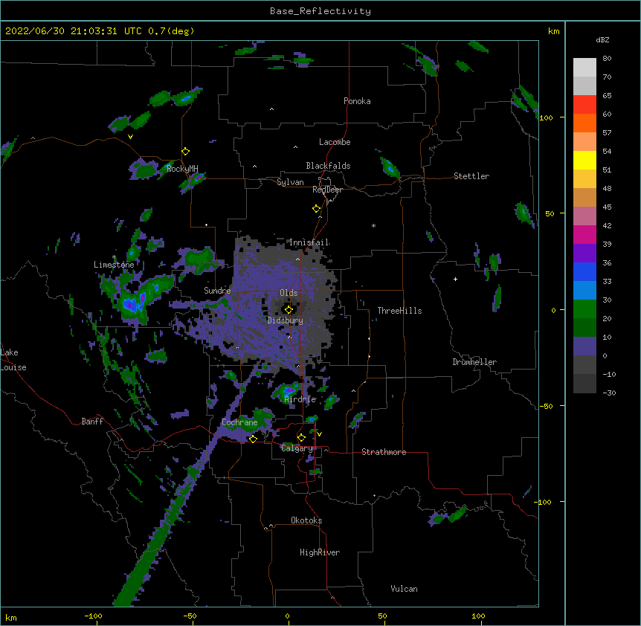
Task: Select the diamond marker north of RockyMH
Action: (x=185, y=152)
